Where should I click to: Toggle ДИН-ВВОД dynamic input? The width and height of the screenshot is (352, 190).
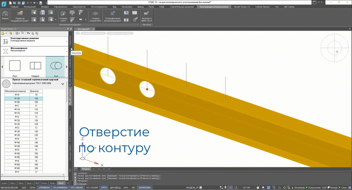tap(115, 187)
